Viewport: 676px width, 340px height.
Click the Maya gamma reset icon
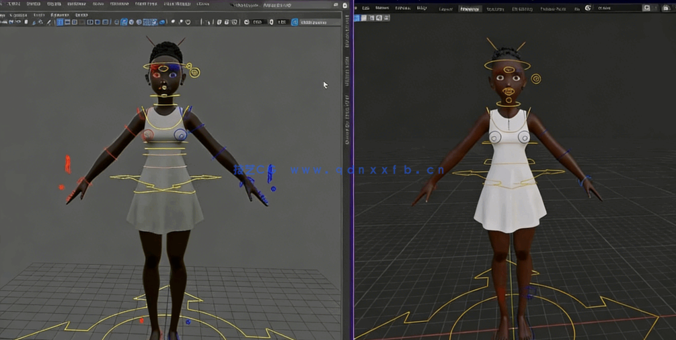tap(271, 22)
